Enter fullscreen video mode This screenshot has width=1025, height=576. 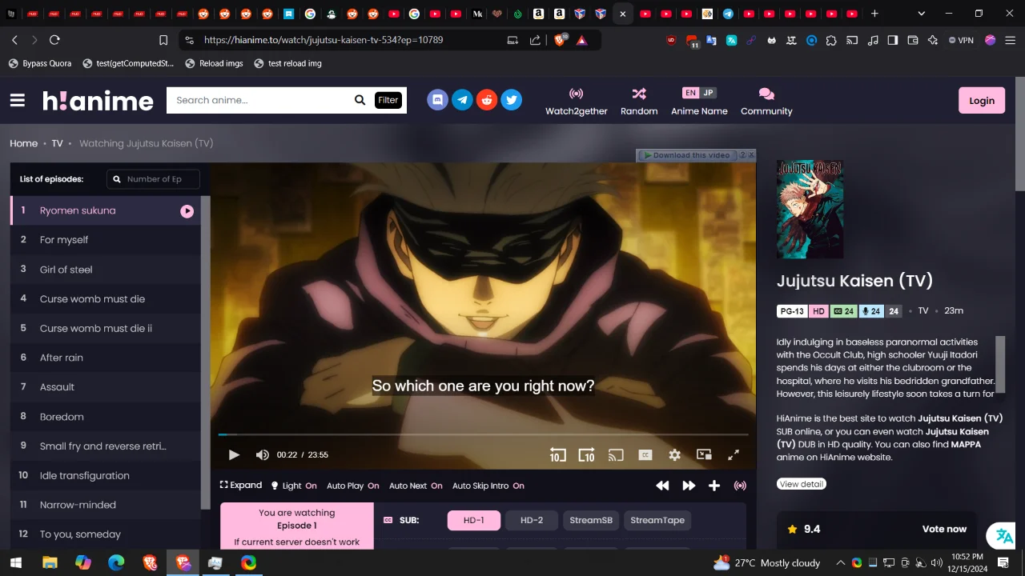point(734,455)
